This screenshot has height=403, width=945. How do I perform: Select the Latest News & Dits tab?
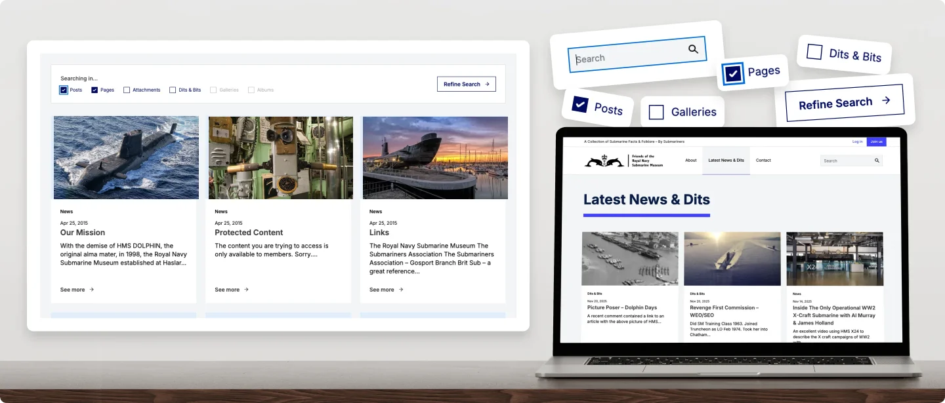[726, 161]
